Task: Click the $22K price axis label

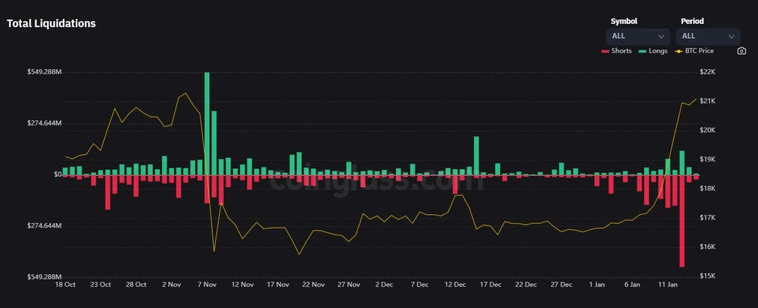Action: (707, 72)
